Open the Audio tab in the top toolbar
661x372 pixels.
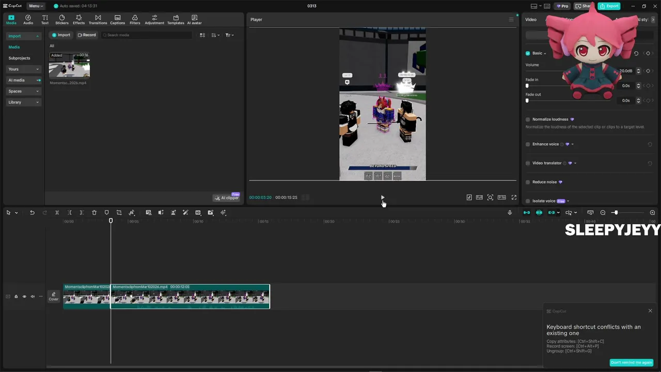click(28, 20)
